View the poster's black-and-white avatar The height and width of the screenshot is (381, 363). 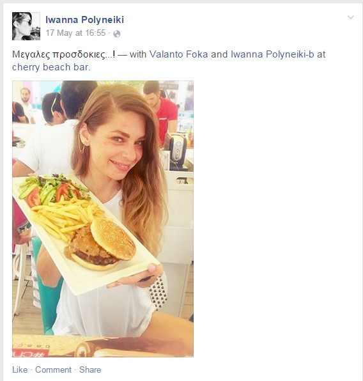[x=26, y=26]
